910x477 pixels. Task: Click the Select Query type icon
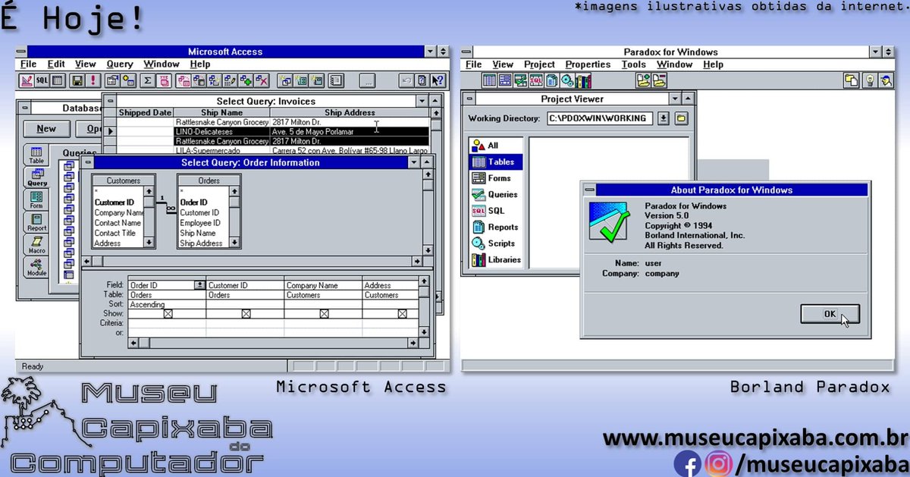point(184,80)
